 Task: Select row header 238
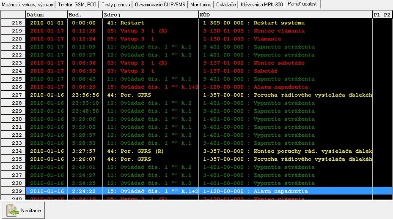coord(13,183)
